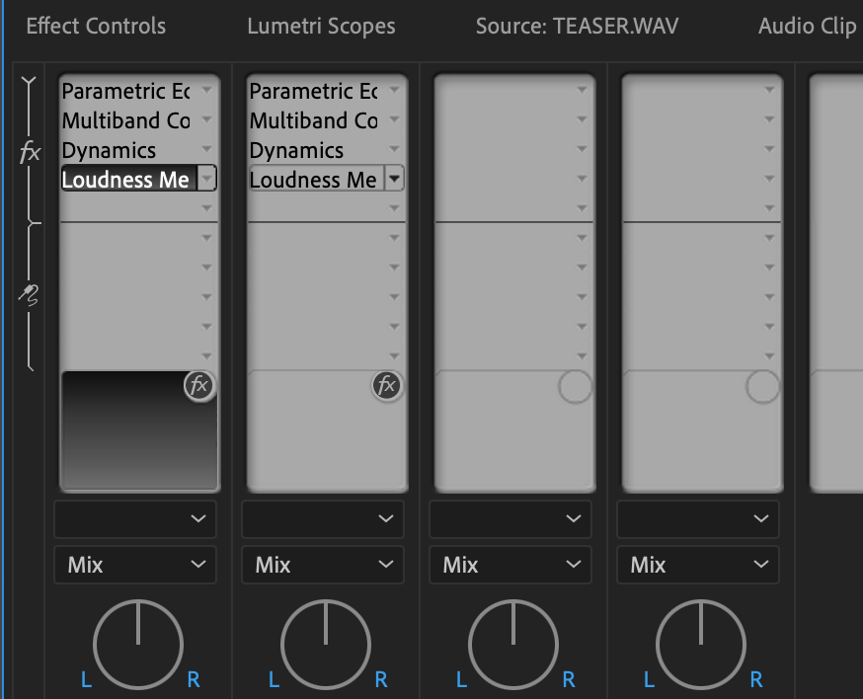863x699 pixels.
Task: Collapse the effects and sends twirl arrow
Action: [x=29, y=82]
